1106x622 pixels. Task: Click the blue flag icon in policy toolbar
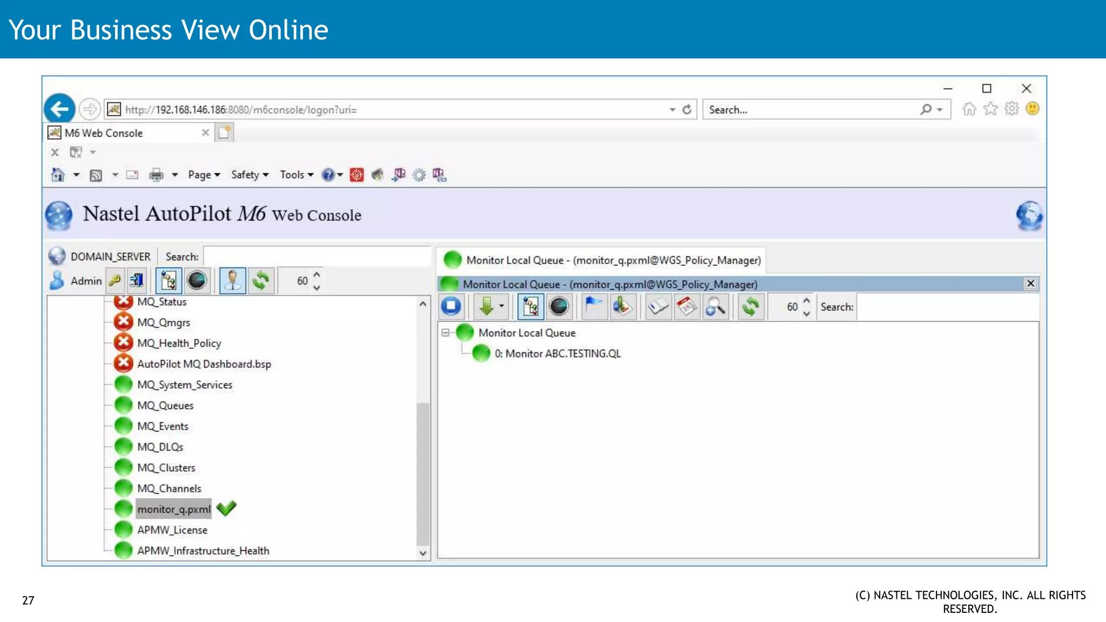(x=593, y=306)
